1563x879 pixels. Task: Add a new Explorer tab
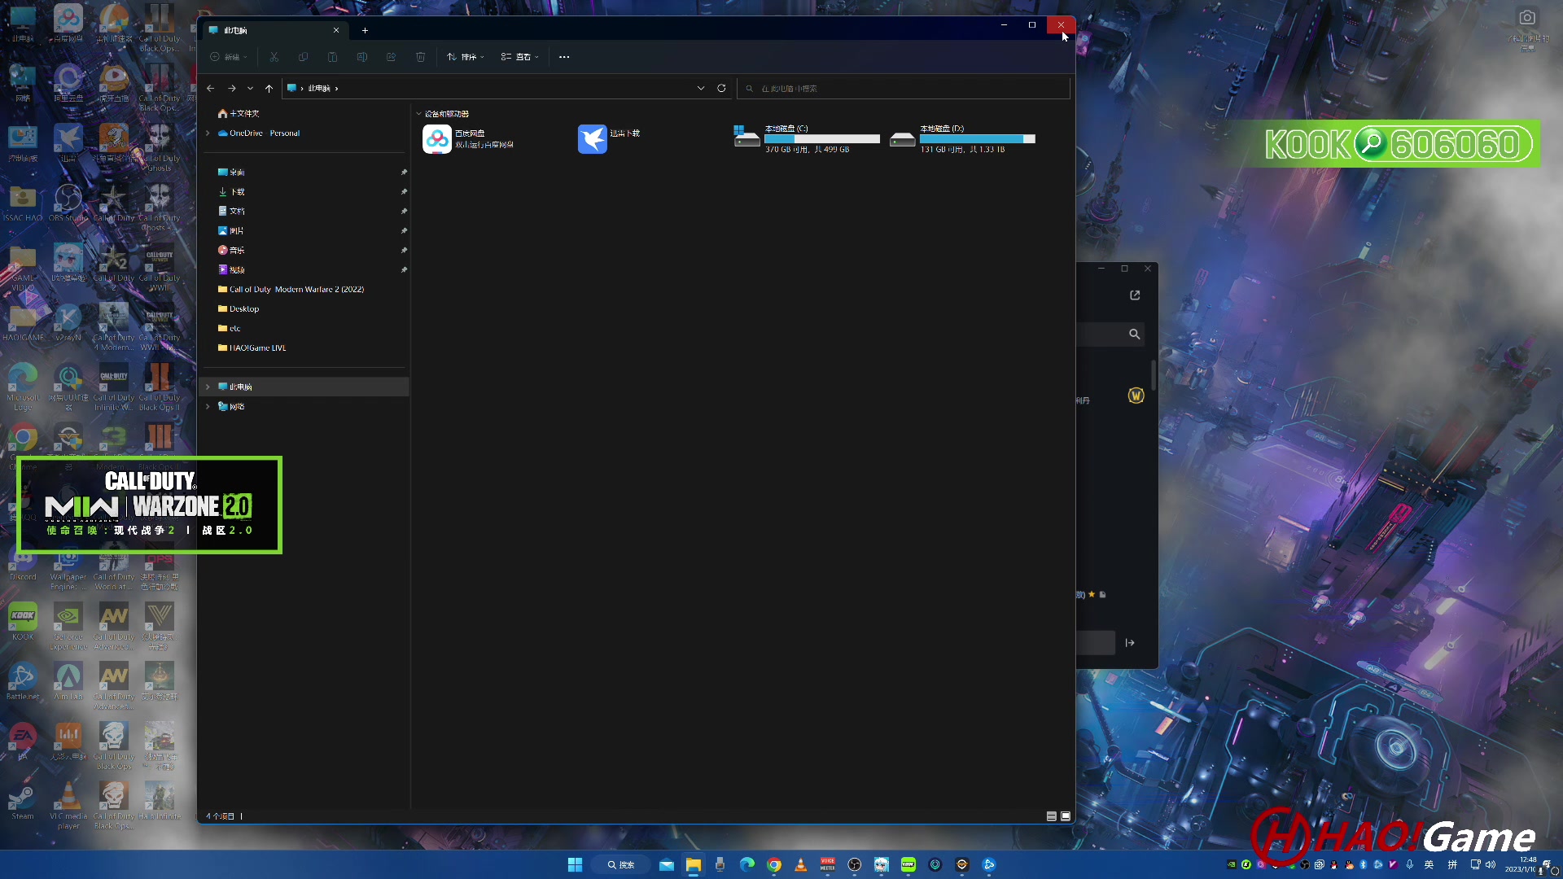coord(366,30)
